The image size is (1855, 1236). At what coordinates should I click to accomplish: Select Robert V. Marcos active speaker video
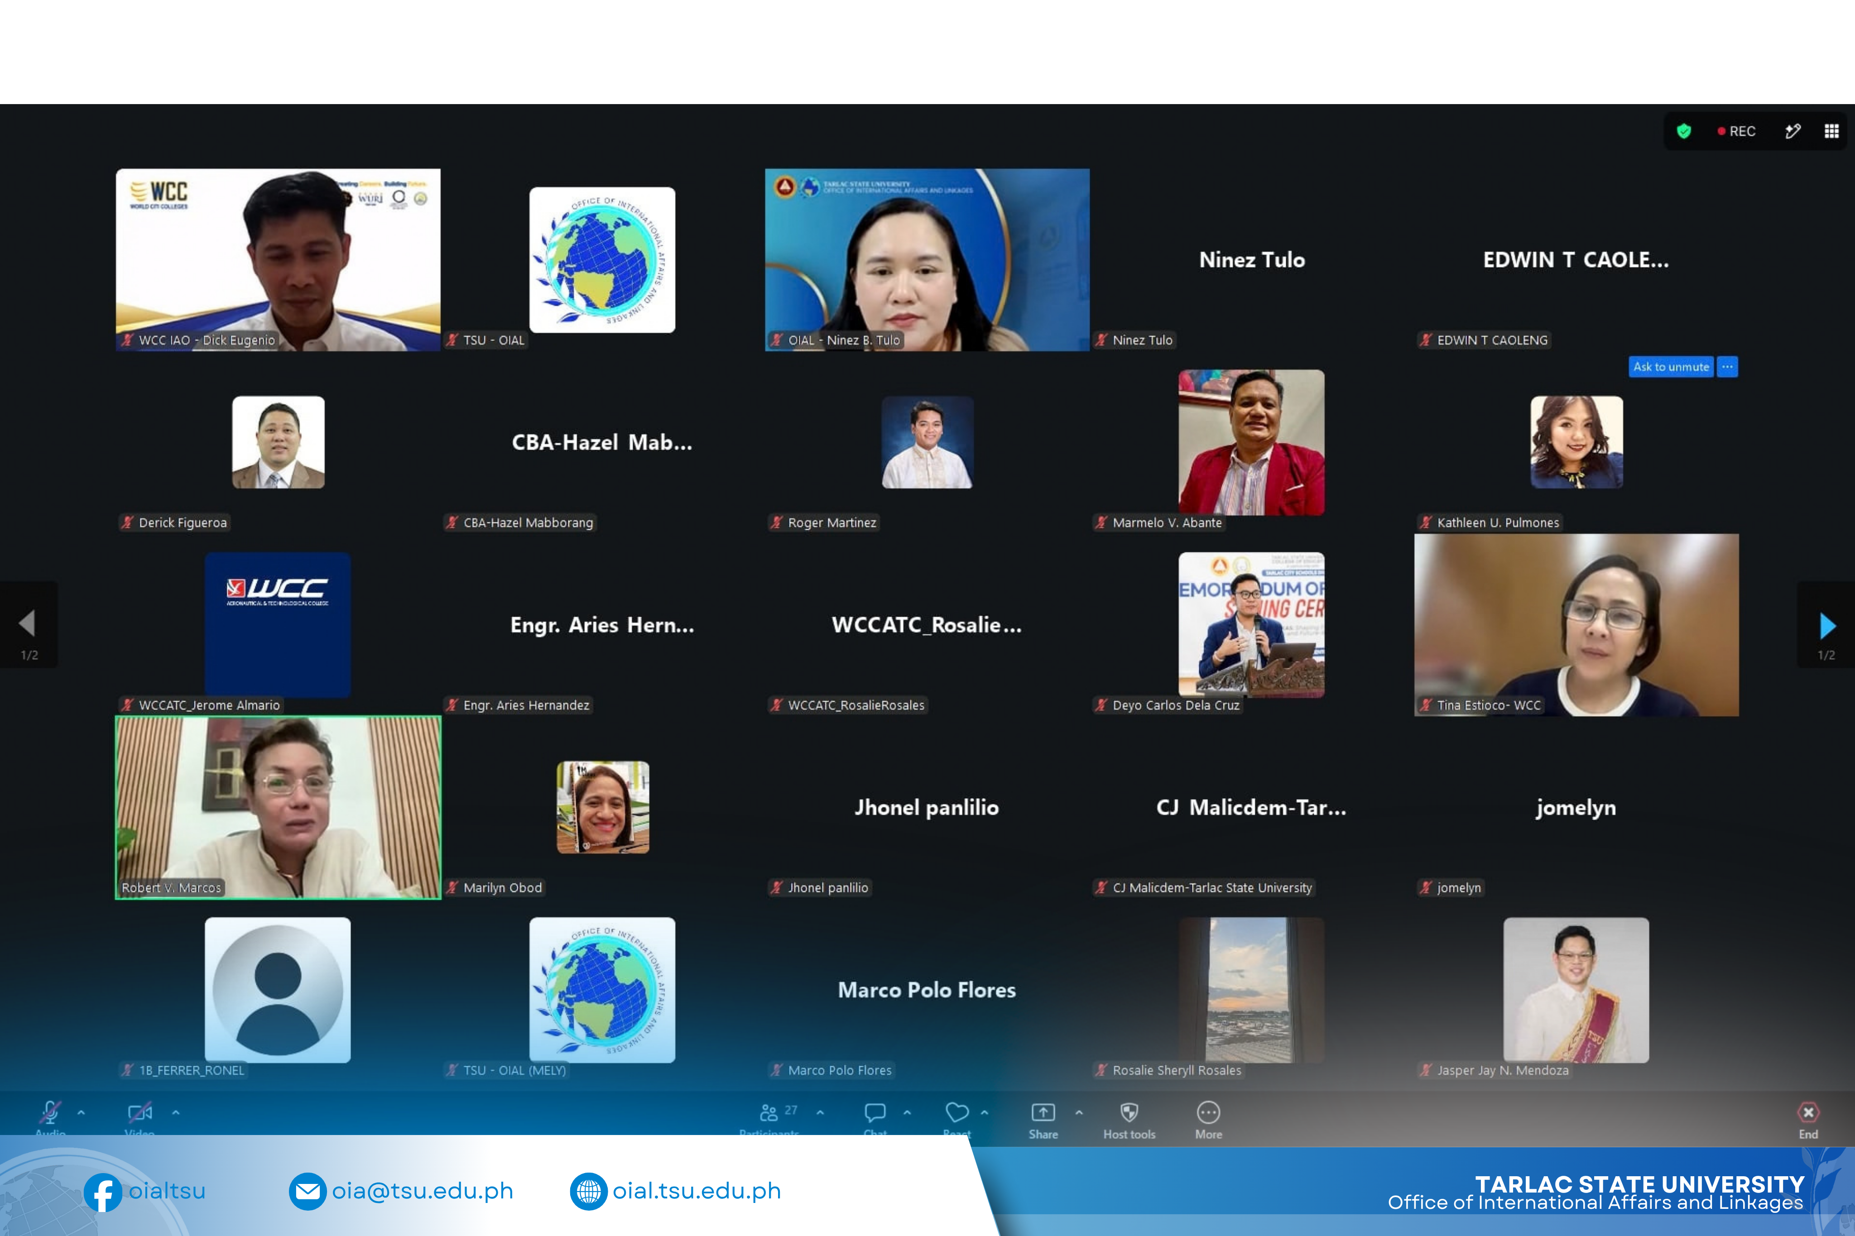point(278,807)
